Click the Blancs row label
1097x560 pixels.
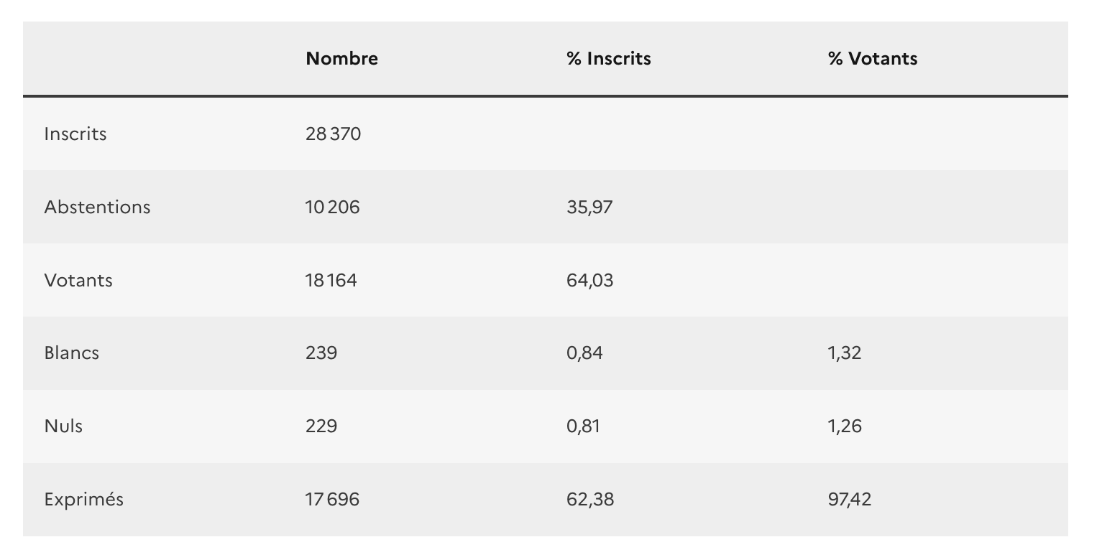(x=72, y=353)
